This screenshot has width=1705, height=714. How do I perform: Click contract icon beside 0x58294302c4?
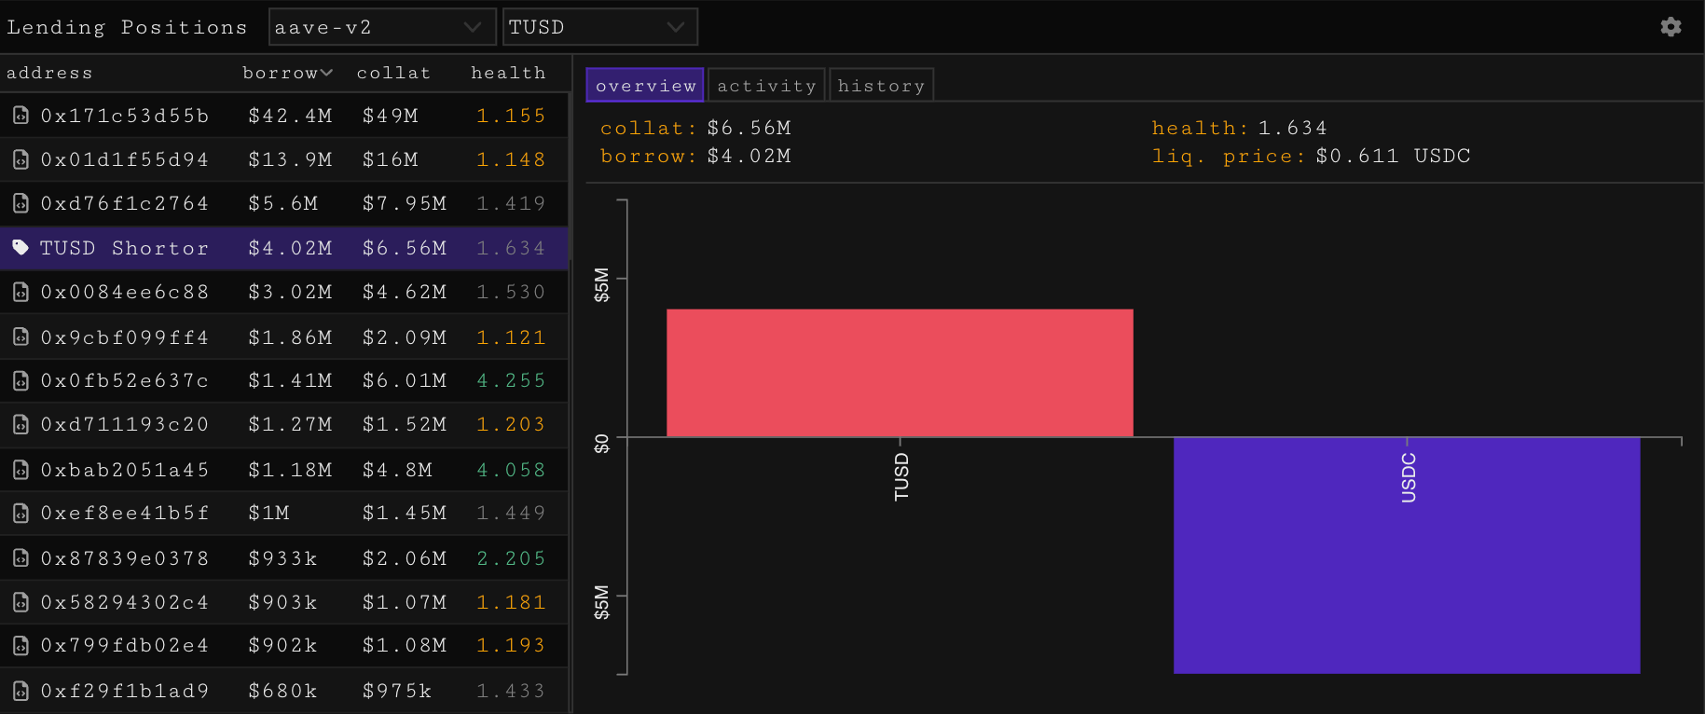pos(21,602)
